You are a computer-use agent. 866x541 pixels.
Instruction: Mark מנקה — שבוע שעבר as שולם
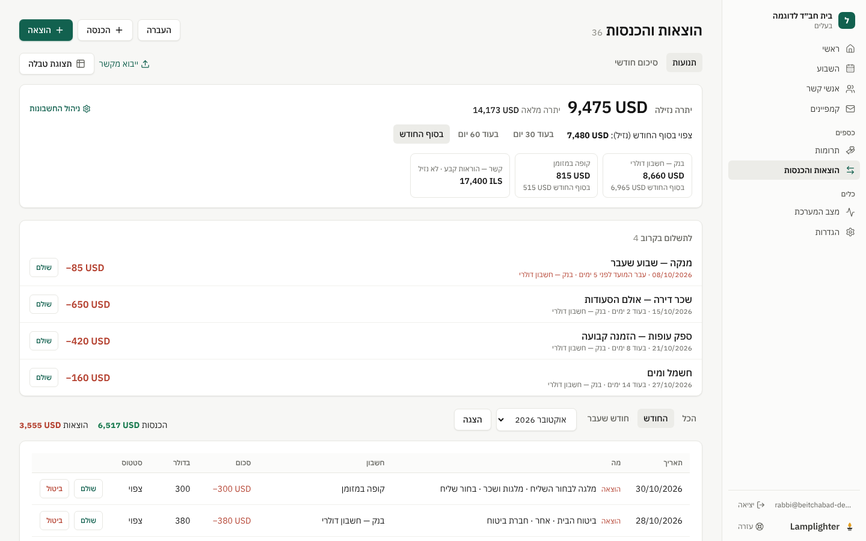coord(44,267)
